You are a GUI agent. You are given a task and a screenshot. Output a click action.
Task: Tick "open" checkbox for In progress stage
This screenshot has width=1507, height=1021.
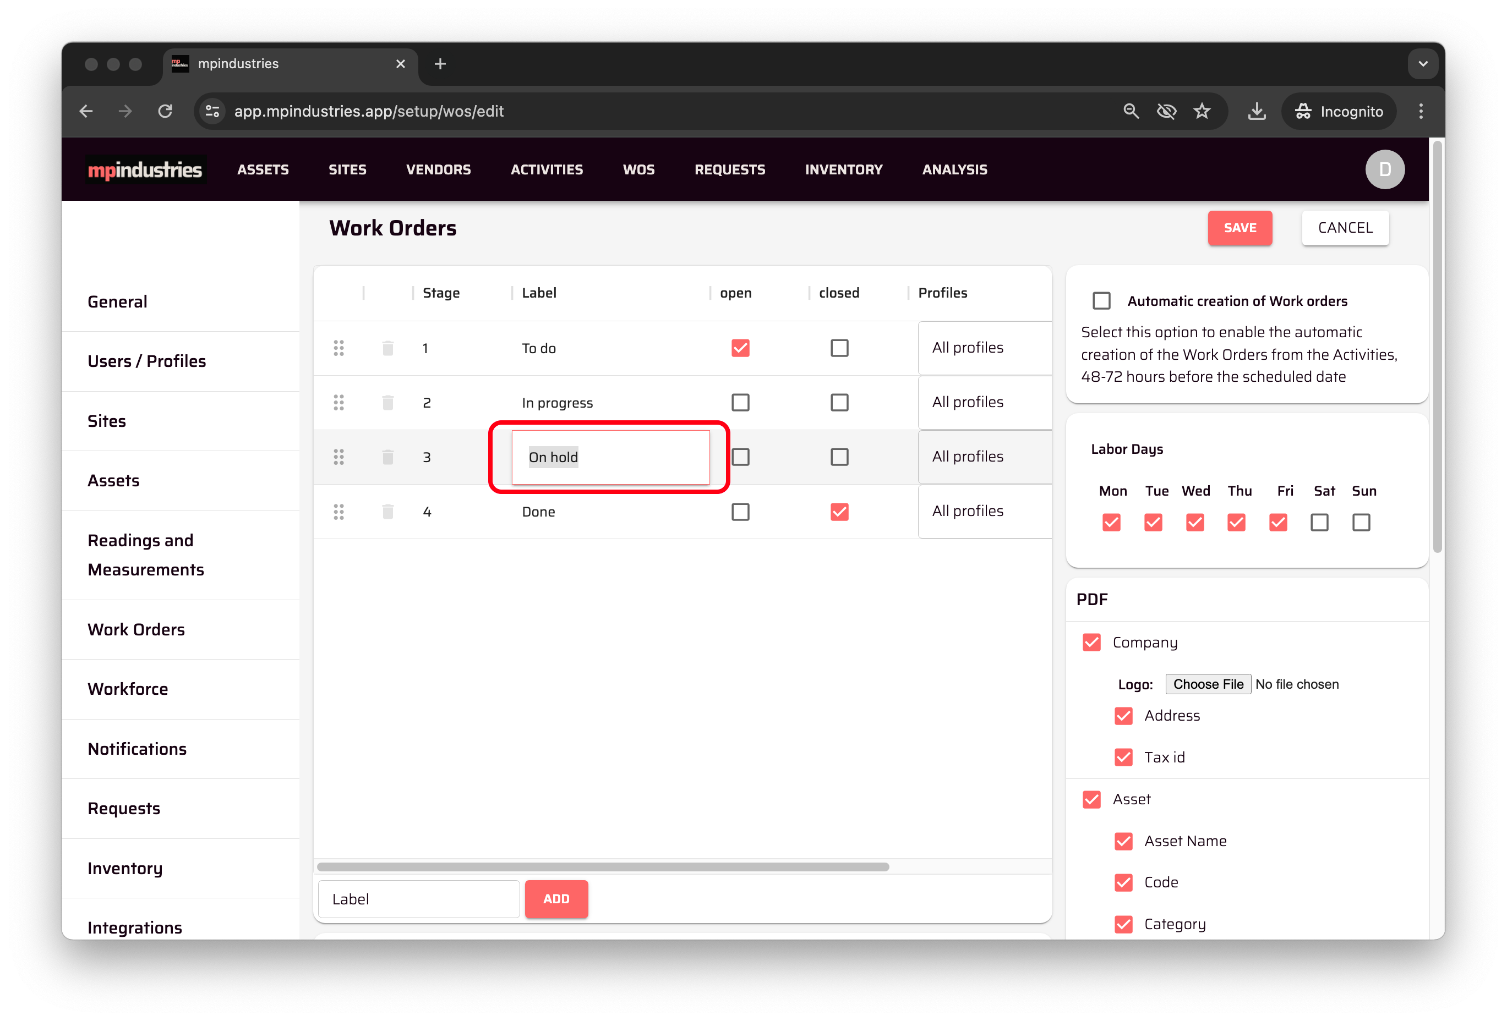click(x=740, y=403)
